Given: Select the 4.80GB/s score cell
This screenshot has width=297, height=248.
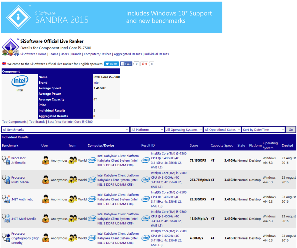Looking at the screenshot, I should [x=196, y=238].
